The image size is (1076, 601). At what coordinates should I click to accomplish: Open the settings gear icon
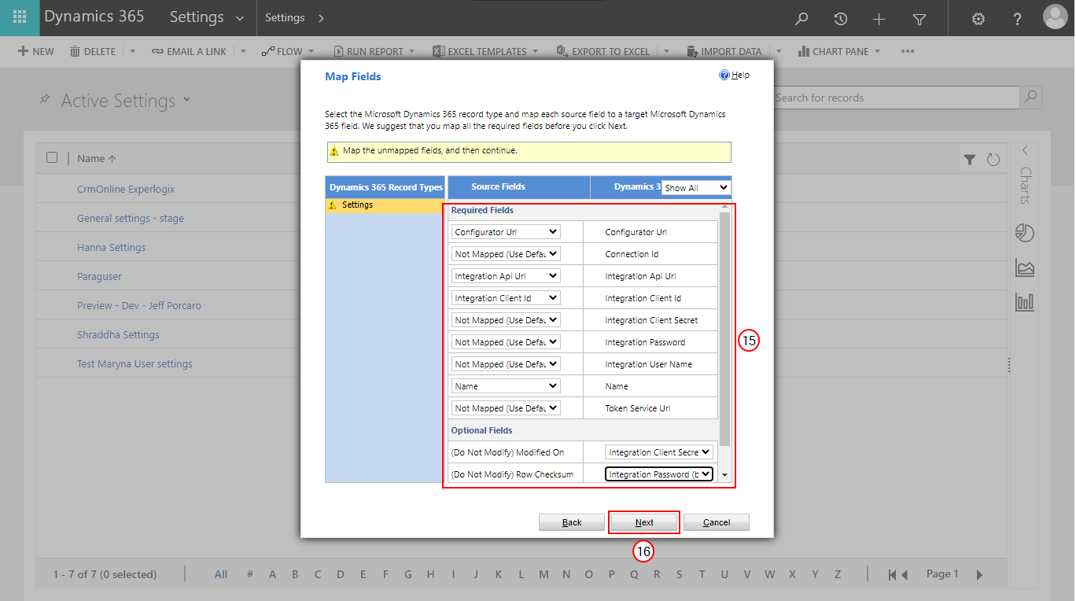(978, 18)
